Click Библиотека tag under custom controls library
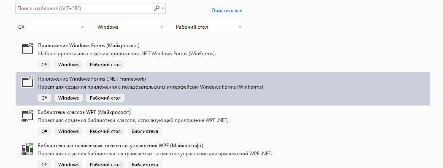Viewport: 443px width, 168px height. [145, 165]
